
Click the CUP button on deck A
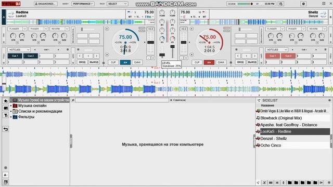113,62
